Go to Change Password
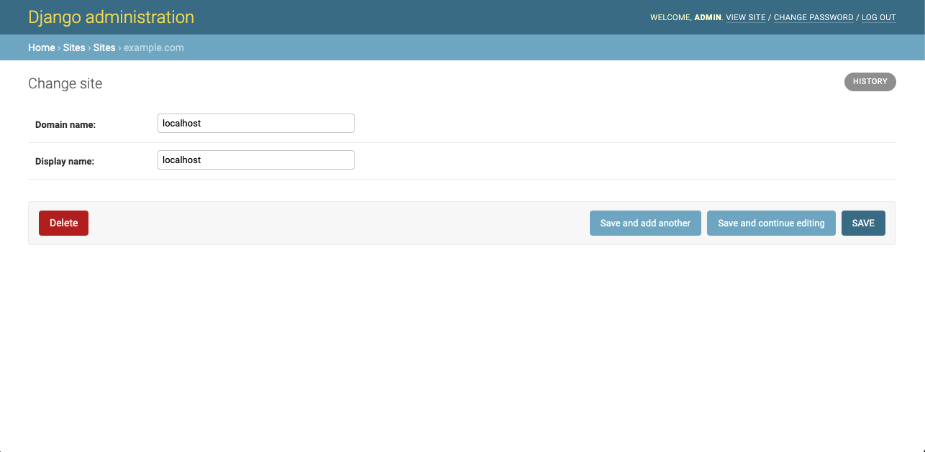Image resolution: width=925 pixels, height=452 pixels. (x=814, y=17)
